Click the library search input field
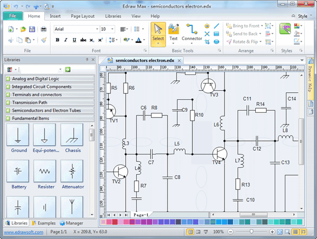Image resolution: width=317 pixels, height=239 pixels. [x=40, y=69]
